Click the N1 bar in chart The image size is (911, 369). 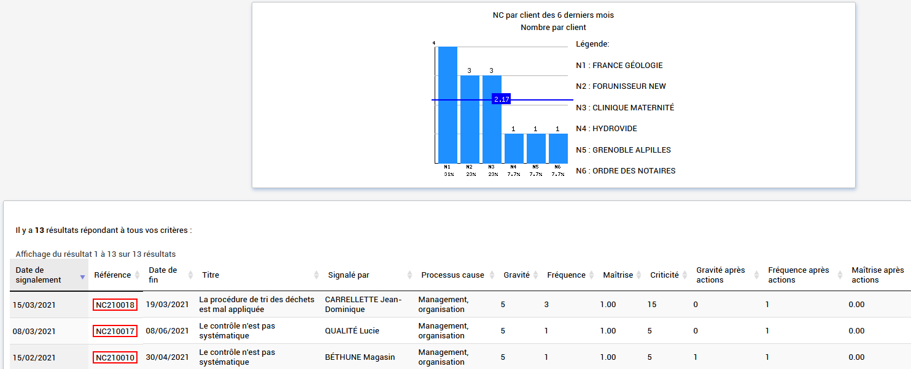point(448,105)
